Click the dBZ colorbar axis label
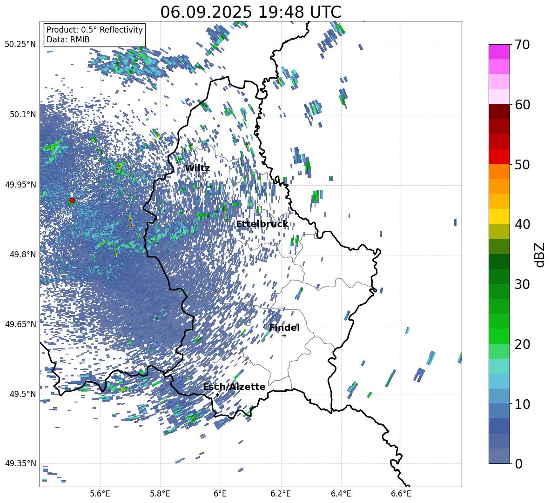This screenshot has width=551, height=503. click(x=540, y=255)
